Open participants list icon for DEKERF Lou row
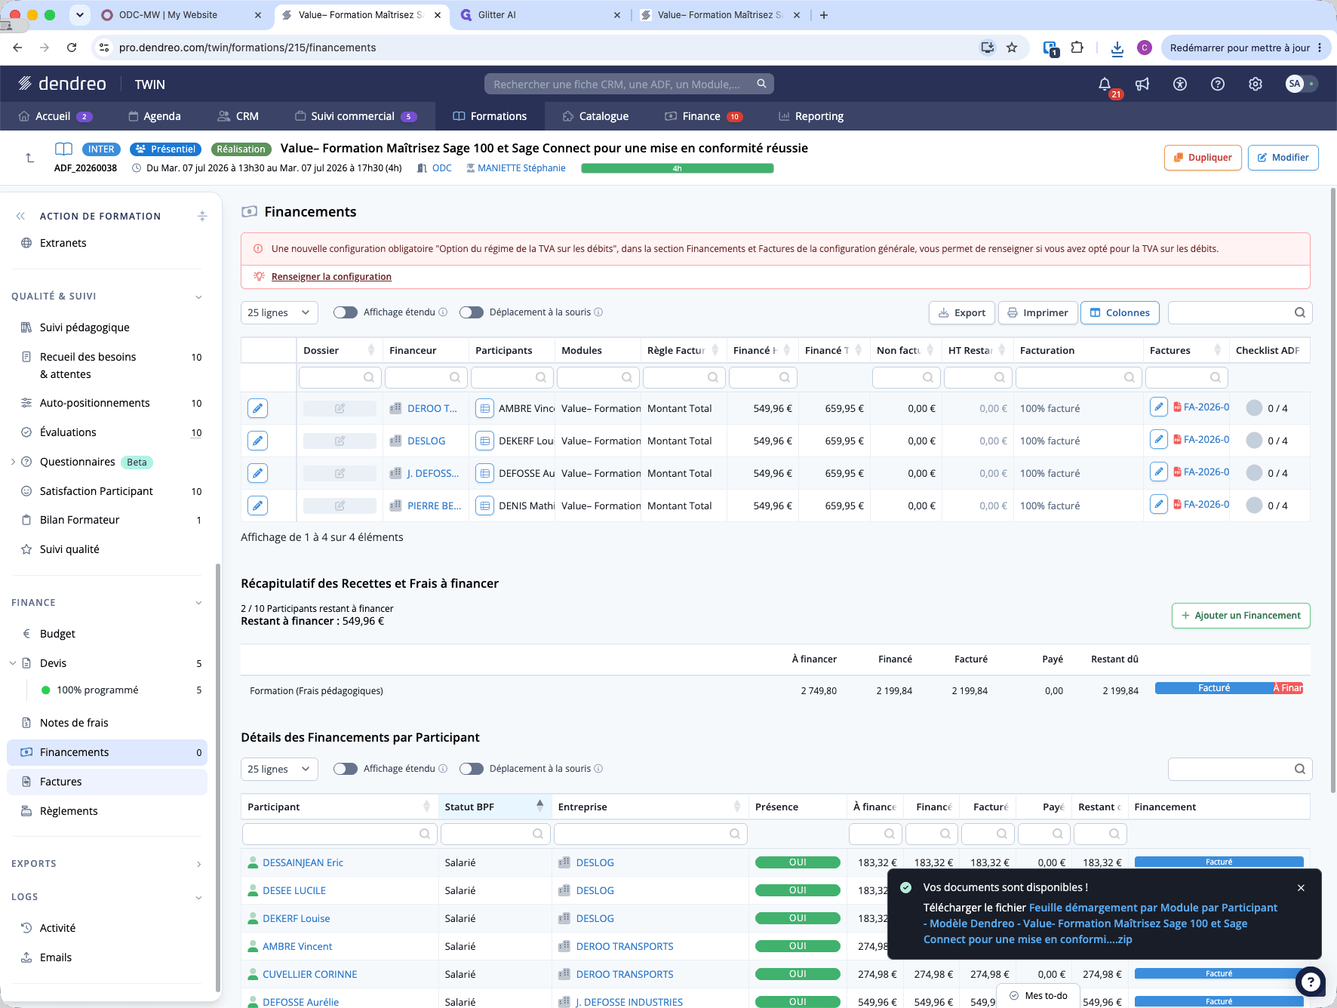 (x=485, y=441)
